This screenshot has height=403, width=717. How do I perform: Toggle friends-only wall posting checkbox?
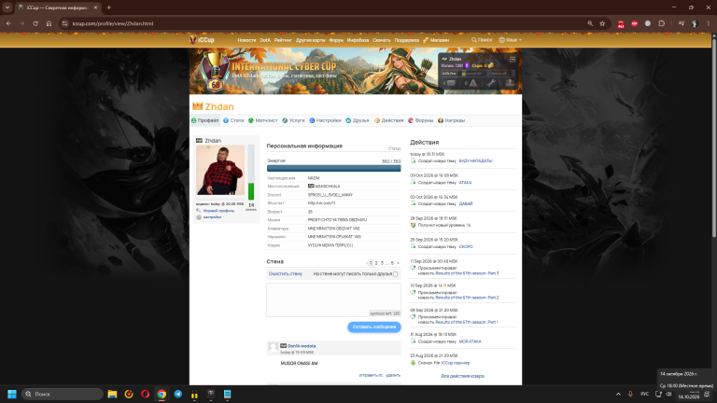[x=396, y=274]
